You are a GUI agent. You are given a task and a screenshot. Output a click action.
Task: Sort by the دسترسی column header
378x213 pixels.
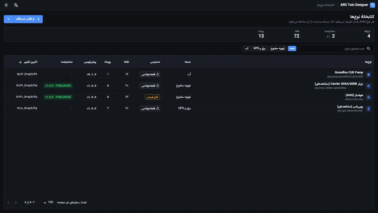pyautogui.click(x=155, y=62)
